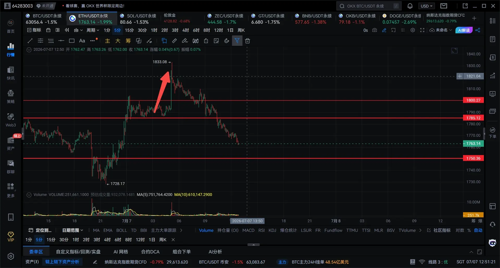This screenshot has height=268, width=500.
Task: Delete drawings with the trash icon
Action: tap(248, 41)
